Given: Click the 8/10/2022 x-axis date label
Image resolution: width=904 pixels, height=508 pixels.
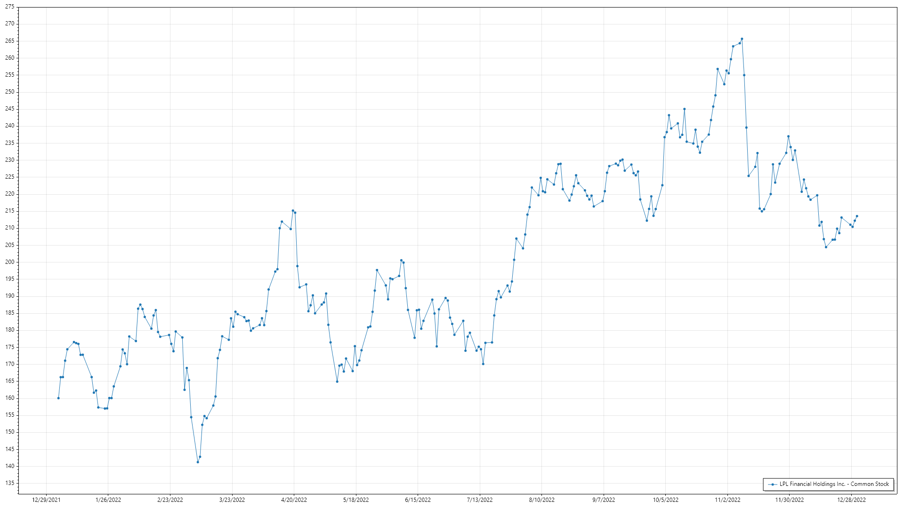Looking at the screenshot, I should (x=541, y=500).
